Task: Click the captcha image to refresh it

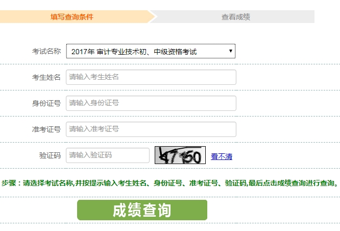Action: tap(180, 155)
